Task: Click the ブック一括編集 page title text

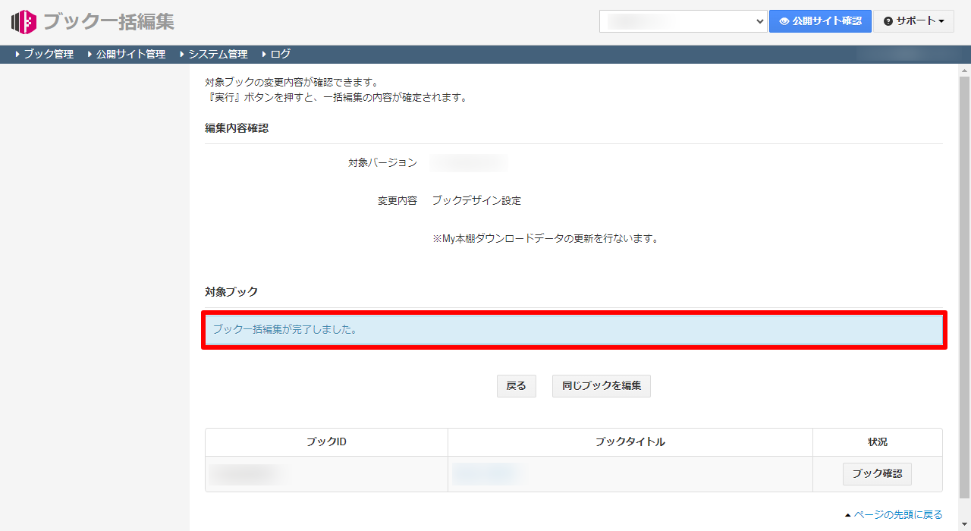Action: tap(108, 22)
